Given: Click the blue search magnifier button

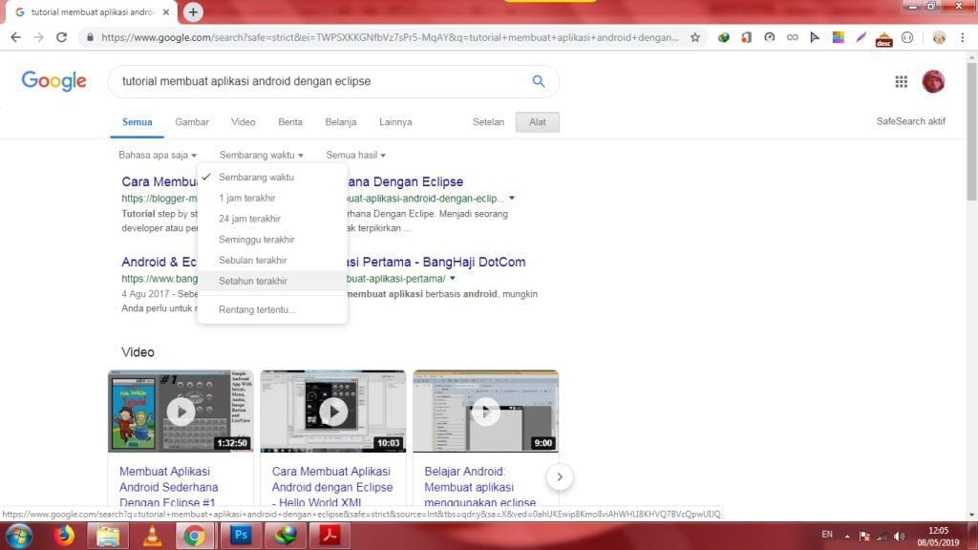Looking at the screenshot, I should [x=539, y=81].
